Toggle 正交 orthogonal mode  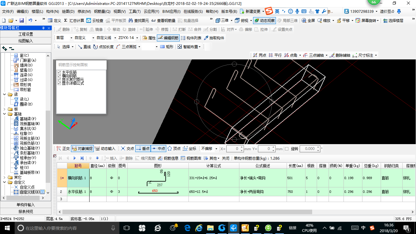[x=63, y=149]
